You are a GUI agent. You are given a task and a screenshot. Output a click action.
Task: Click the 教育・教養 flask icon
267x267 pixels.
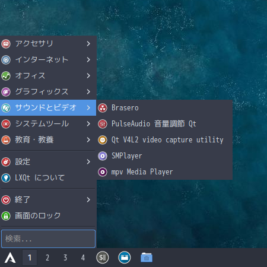tap(6, 140)
